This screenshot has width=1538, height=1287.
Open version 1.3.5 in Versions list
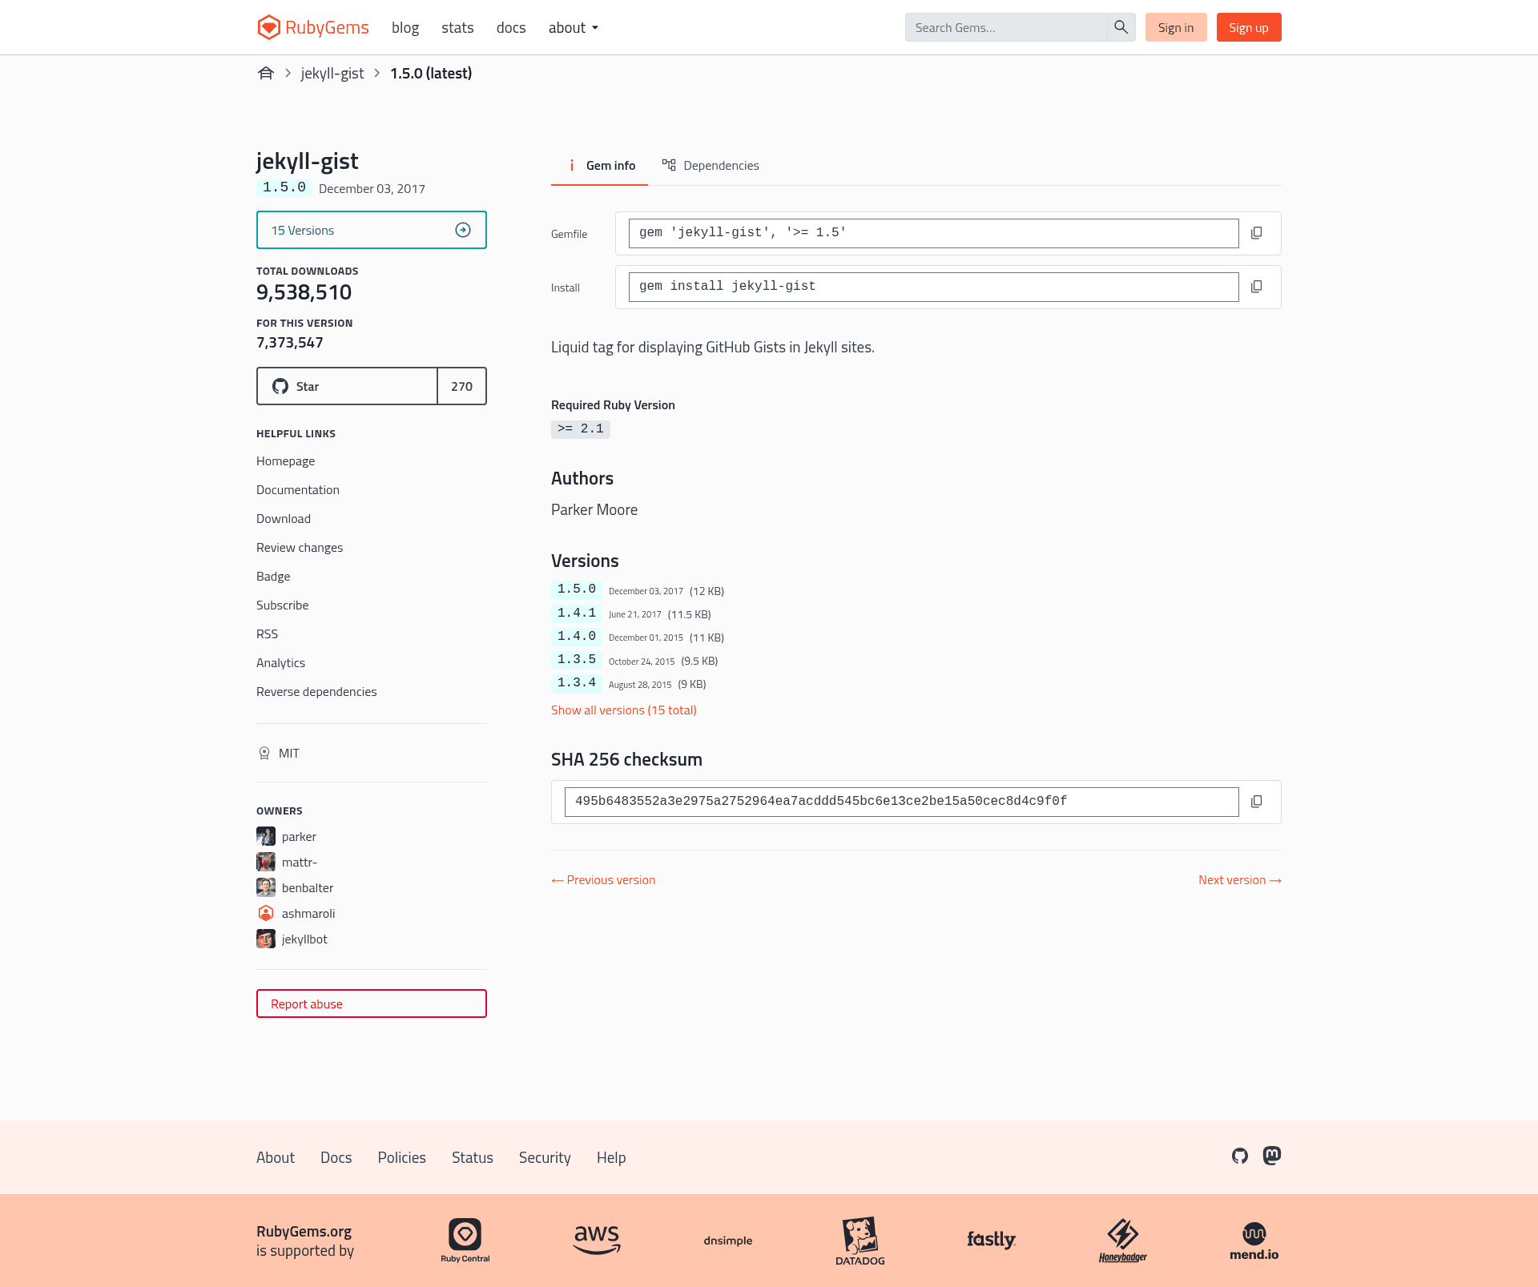[x=577, y=660]
